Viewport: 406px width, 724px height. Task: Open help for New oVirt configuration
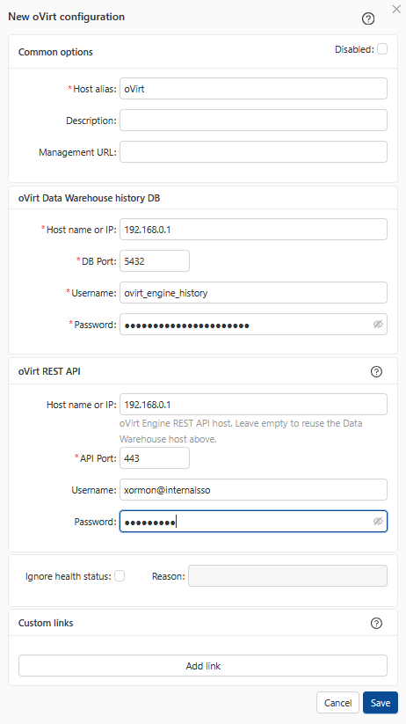368,18
